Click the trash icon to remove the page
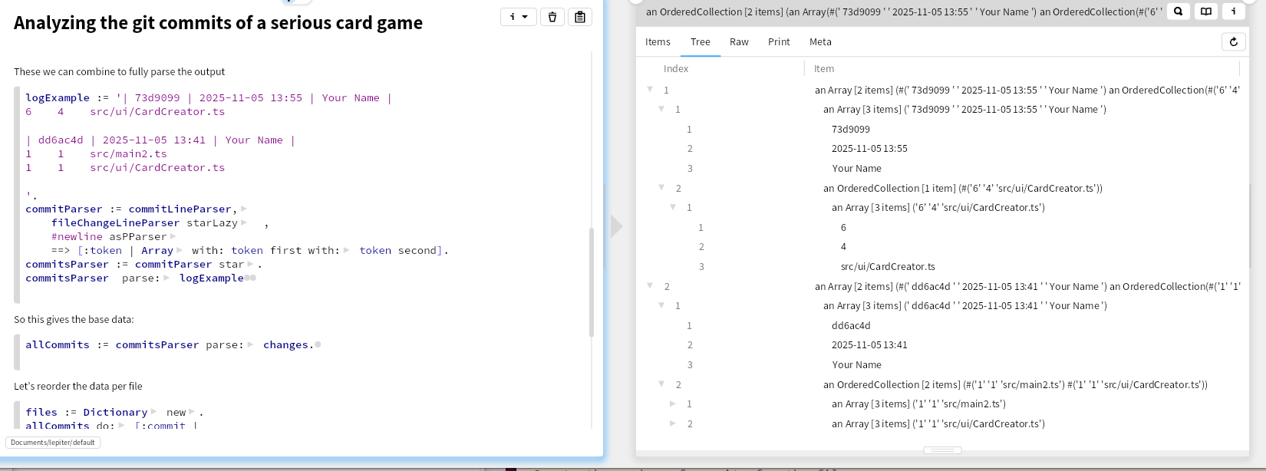Image resolution: width=1266 pixels, height=471 pixels. click(x=552, y=17)
